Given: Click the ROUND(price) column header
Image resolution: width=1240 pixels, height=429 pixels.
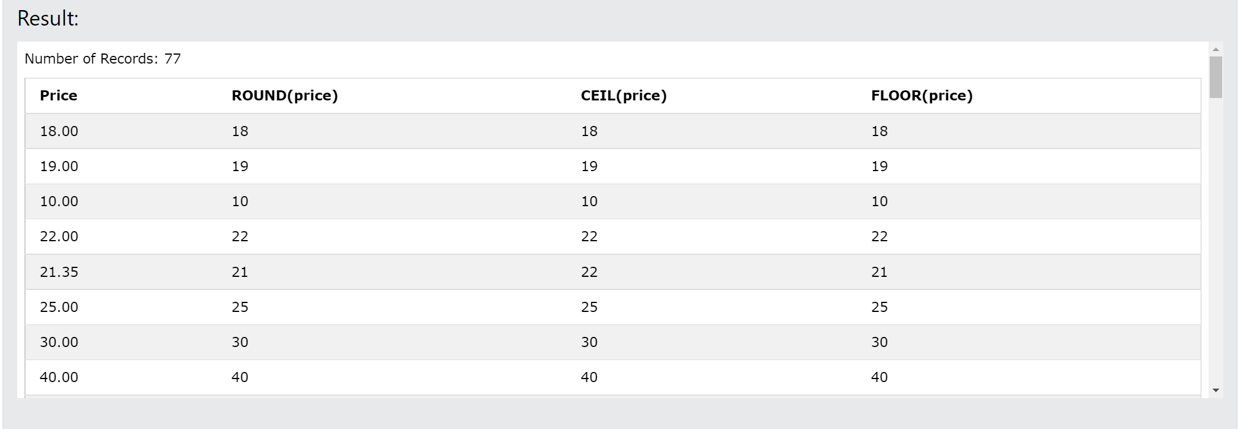Looking at the screenshot, I should coord(284,96).
